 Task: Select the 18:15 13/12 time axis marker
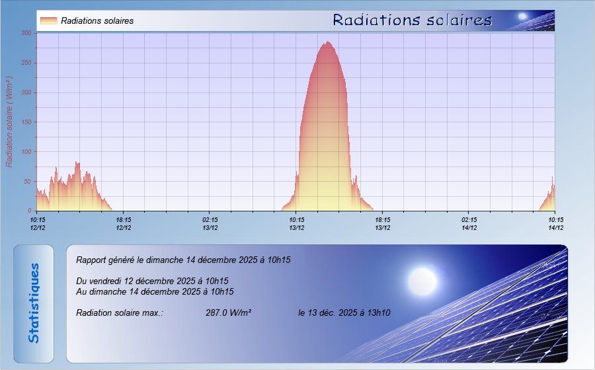pos(382,224)
